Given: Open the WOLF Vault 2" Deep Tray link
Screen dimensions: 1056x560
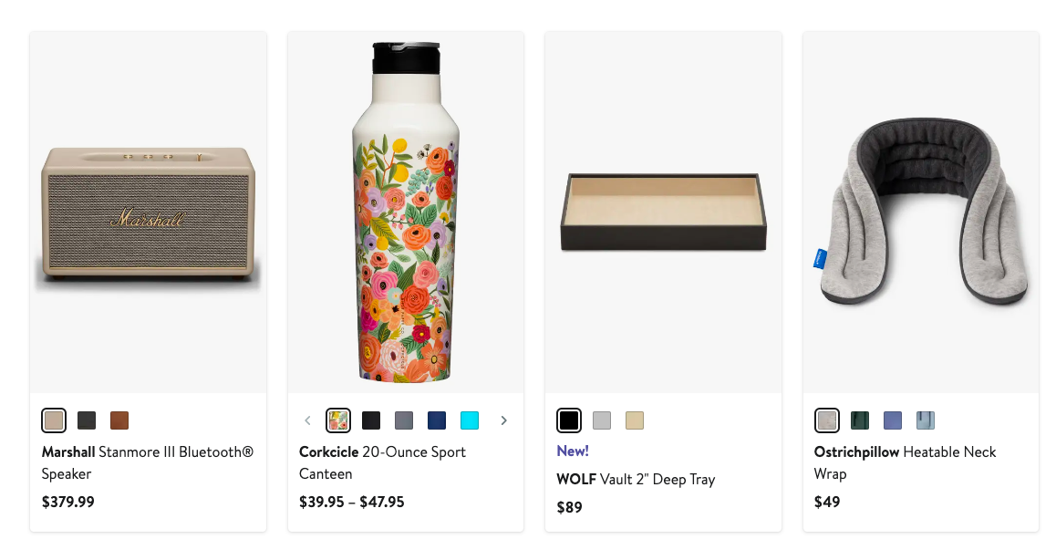Looking at the screenshot, I should (636, 479).
